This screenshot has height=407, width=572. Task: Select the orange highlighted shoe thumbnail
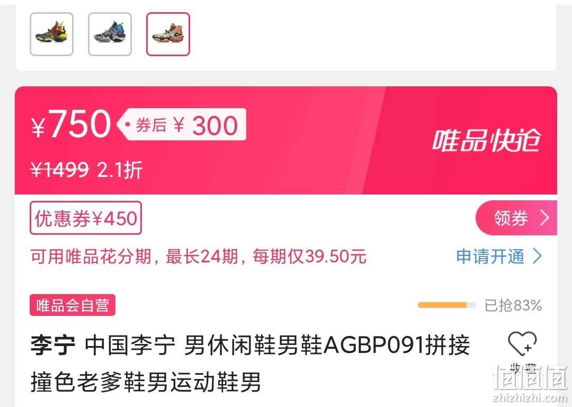click(168, 34)
